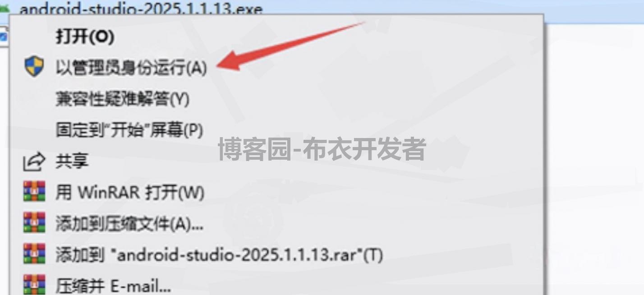Select 用 WinRAR 打开(W) entry
The height and width of the screenshot is (295, 644).
pos(130,192)
